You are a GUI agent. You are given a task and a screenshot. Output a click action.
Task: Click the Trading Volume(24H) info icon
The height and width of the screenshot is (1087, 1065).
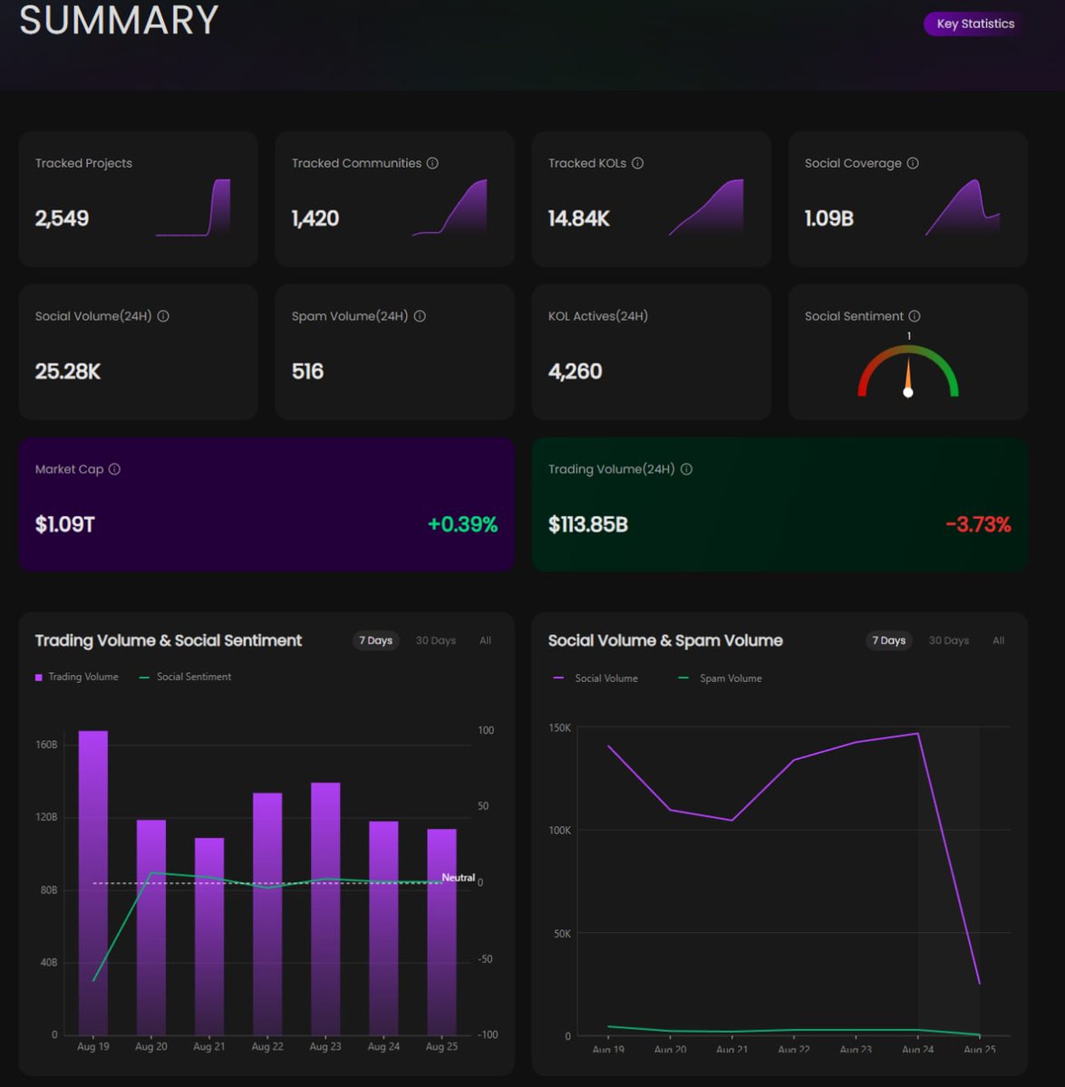click(686, 469)
